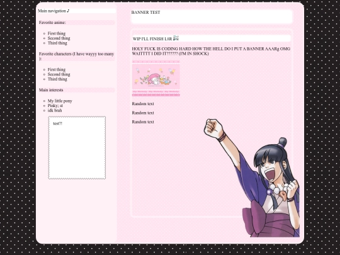Click the "Main interests" heading
The height and width of the screenshot is (255, 340).
coord(51,90)
